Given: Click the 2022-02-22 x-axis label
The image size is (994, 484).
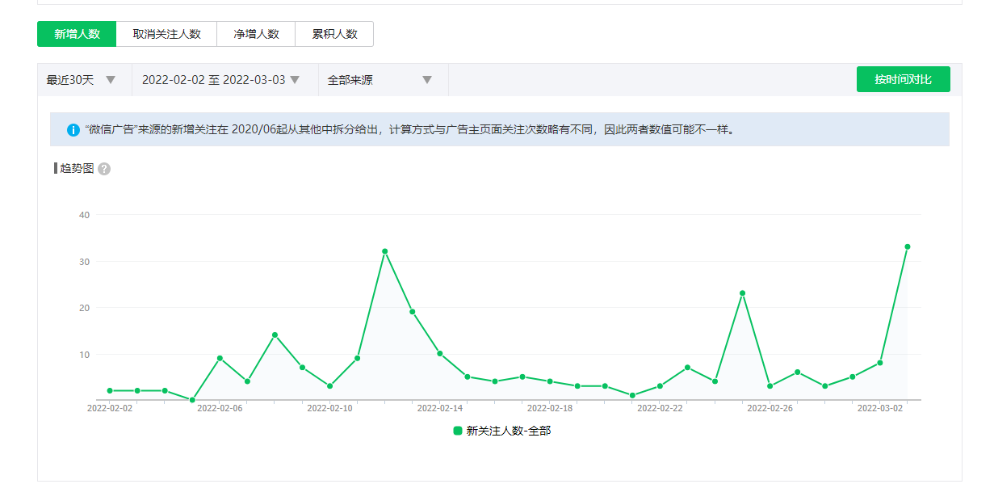Looking at the screenshot, I should coord(660,409).
